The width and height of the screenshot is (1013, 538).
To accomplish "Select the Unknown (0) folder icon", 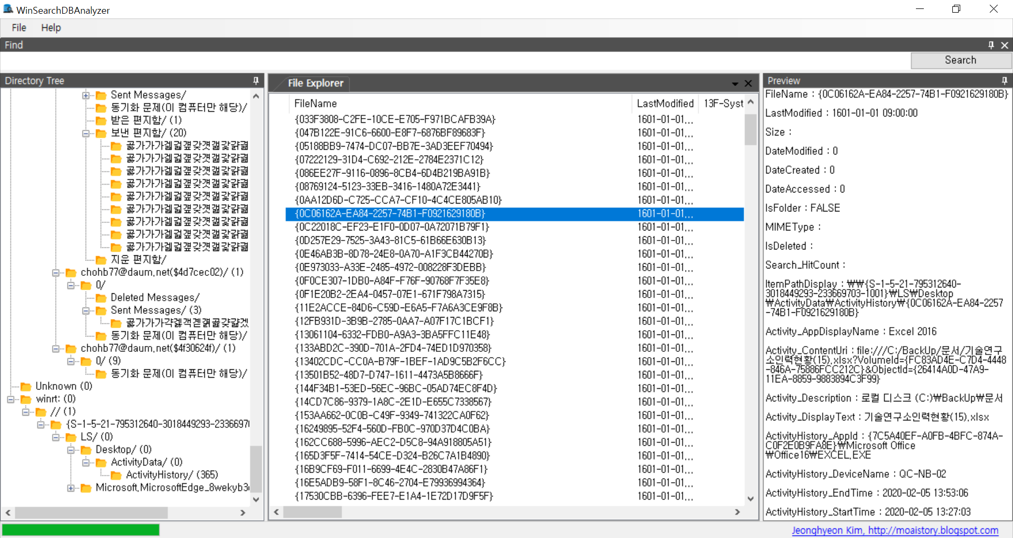I will (26, 387).
